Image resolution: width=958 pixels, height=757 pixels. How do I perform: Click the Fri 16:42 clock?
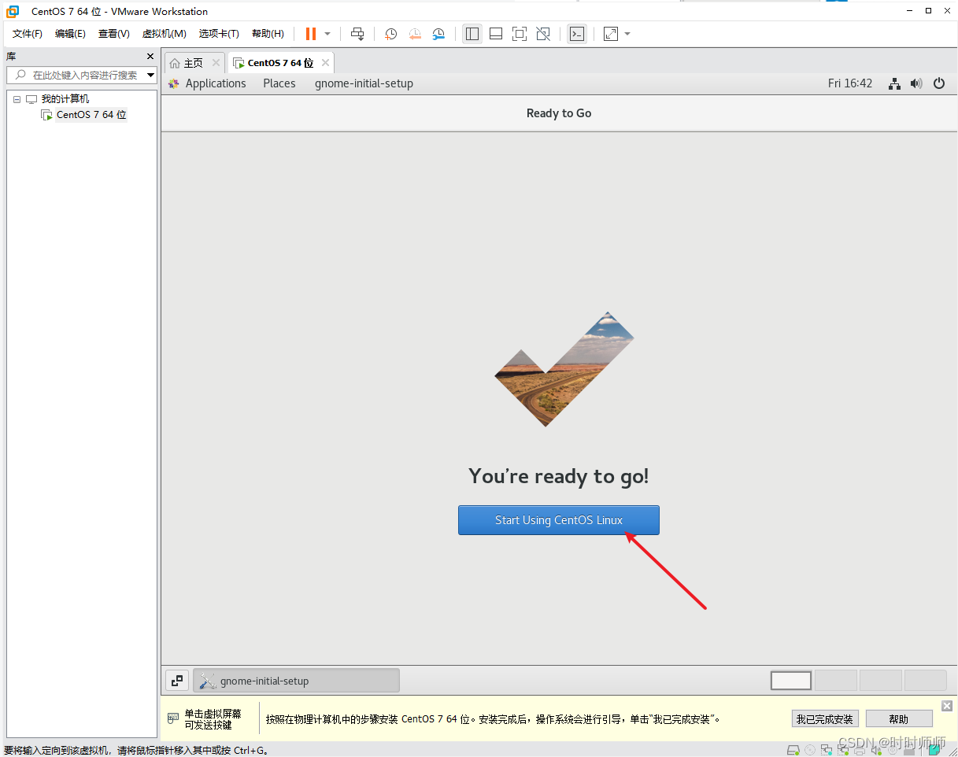[x=850, y=83]
